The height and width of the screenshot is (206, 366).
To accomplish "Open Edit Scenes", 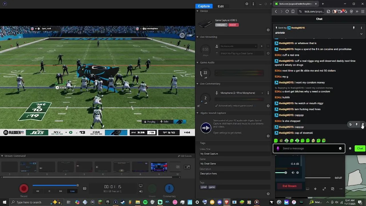I will [x=185, y=156].
